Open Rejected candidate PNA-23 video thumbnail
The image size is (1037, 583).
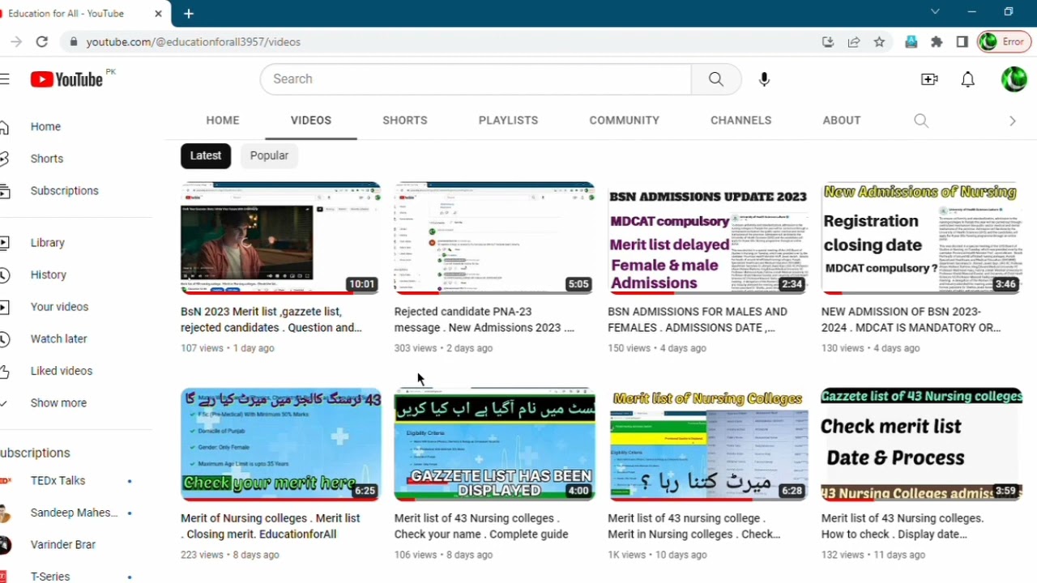click(494, 238)
